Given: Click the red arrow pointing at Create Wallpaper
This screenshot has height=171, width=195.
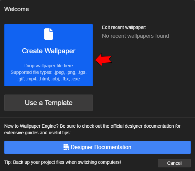Looking at the screenshot, I should (x=103, y=60).
